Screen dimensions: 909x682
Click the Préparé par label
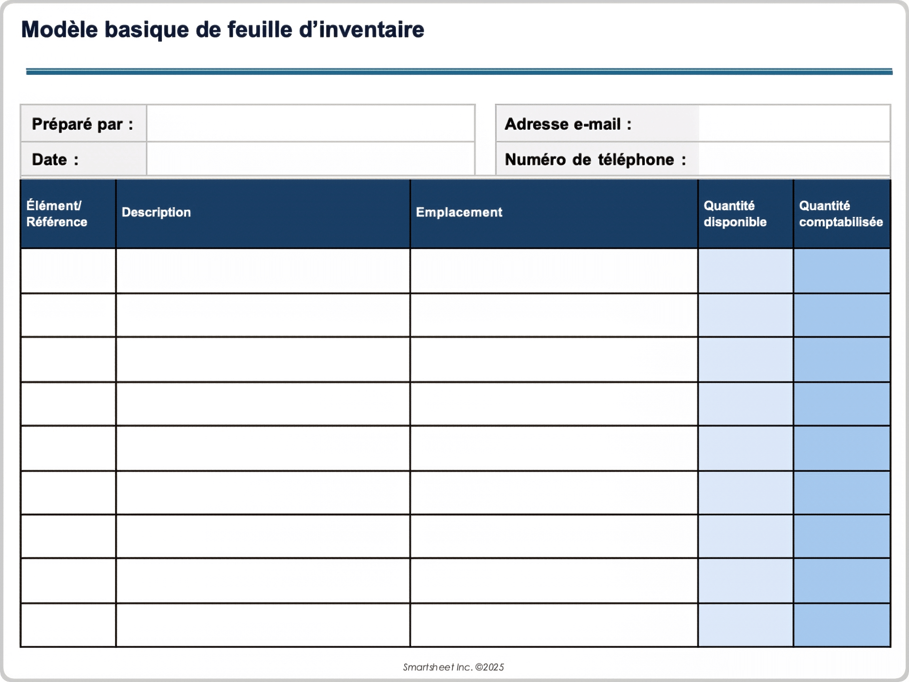82,124
